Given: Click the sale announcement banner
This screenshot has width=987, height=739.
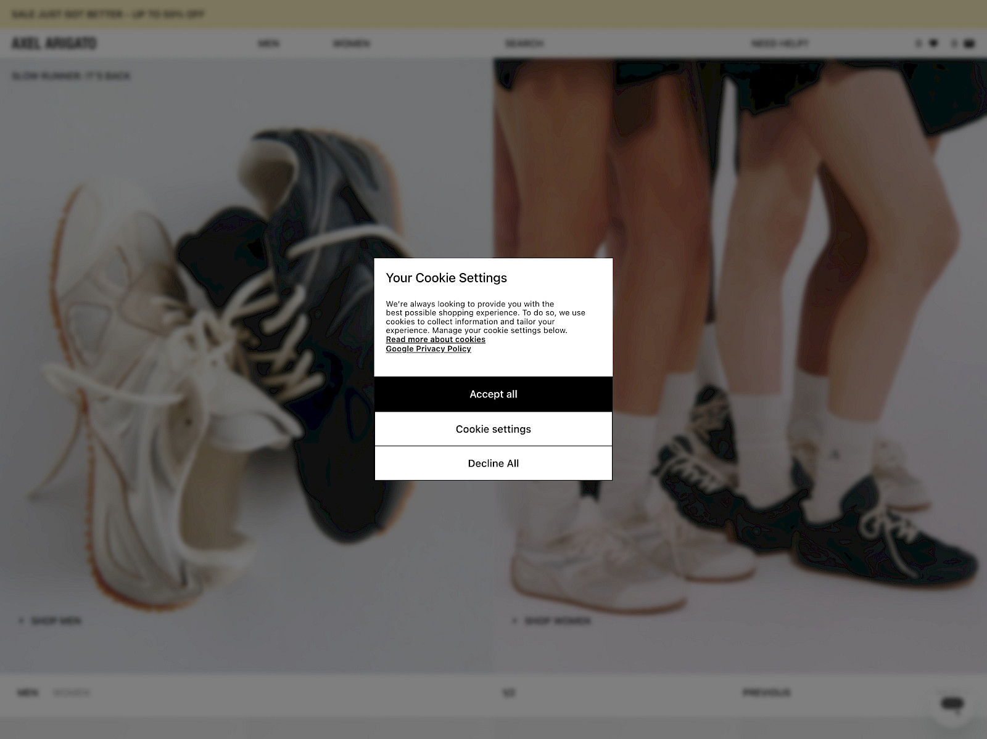Looking at the screenshot, I should coord(109,14).
